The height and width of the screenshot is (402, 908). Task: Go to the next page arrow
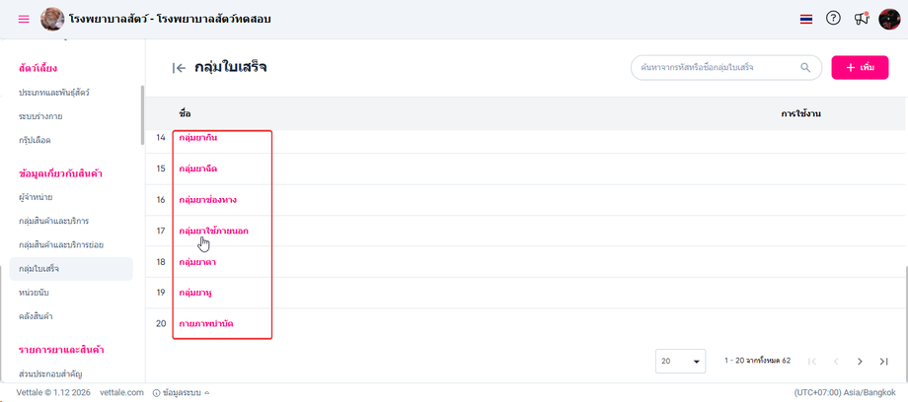pyautogui.click(x=860, y=362)
